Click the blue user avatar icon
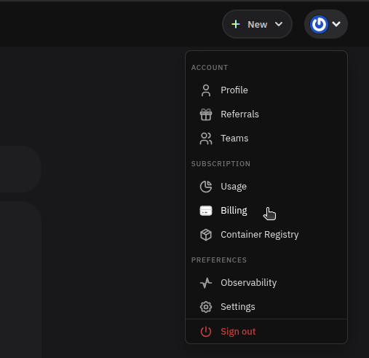The image size is (369, 358). click(319, 24)
